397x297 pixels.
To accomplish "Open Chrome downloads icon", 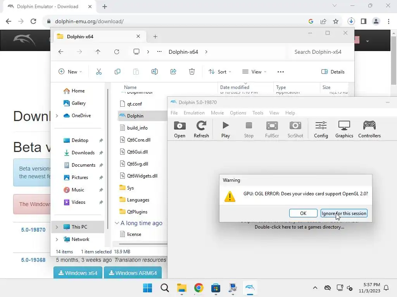I will click(351, 22).
